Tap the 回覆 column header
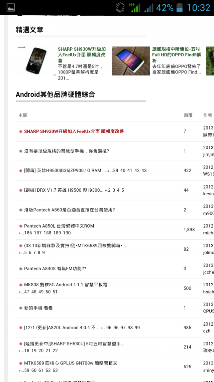214x382 pixels. 188,115
